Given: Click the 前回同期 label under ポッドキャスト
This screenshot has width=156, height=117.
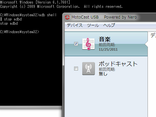Looking at the screenshot, I should click(107, 69).
